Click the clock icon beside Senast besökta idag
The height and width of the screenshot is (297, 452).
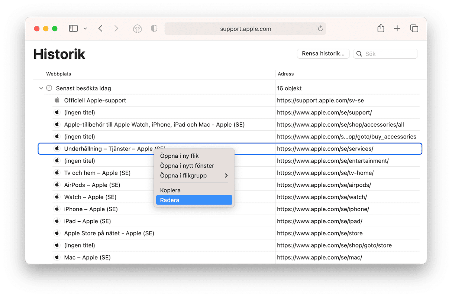(x=49, y=88)
